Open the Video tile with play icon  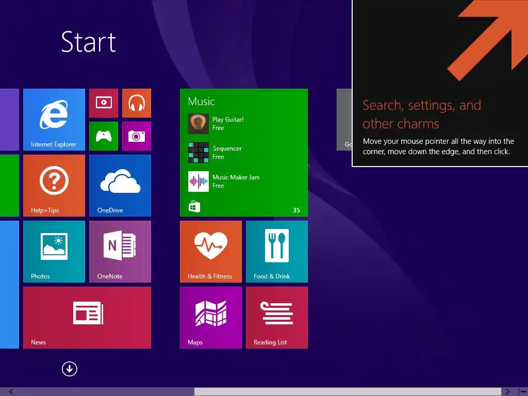coord(103,103)
